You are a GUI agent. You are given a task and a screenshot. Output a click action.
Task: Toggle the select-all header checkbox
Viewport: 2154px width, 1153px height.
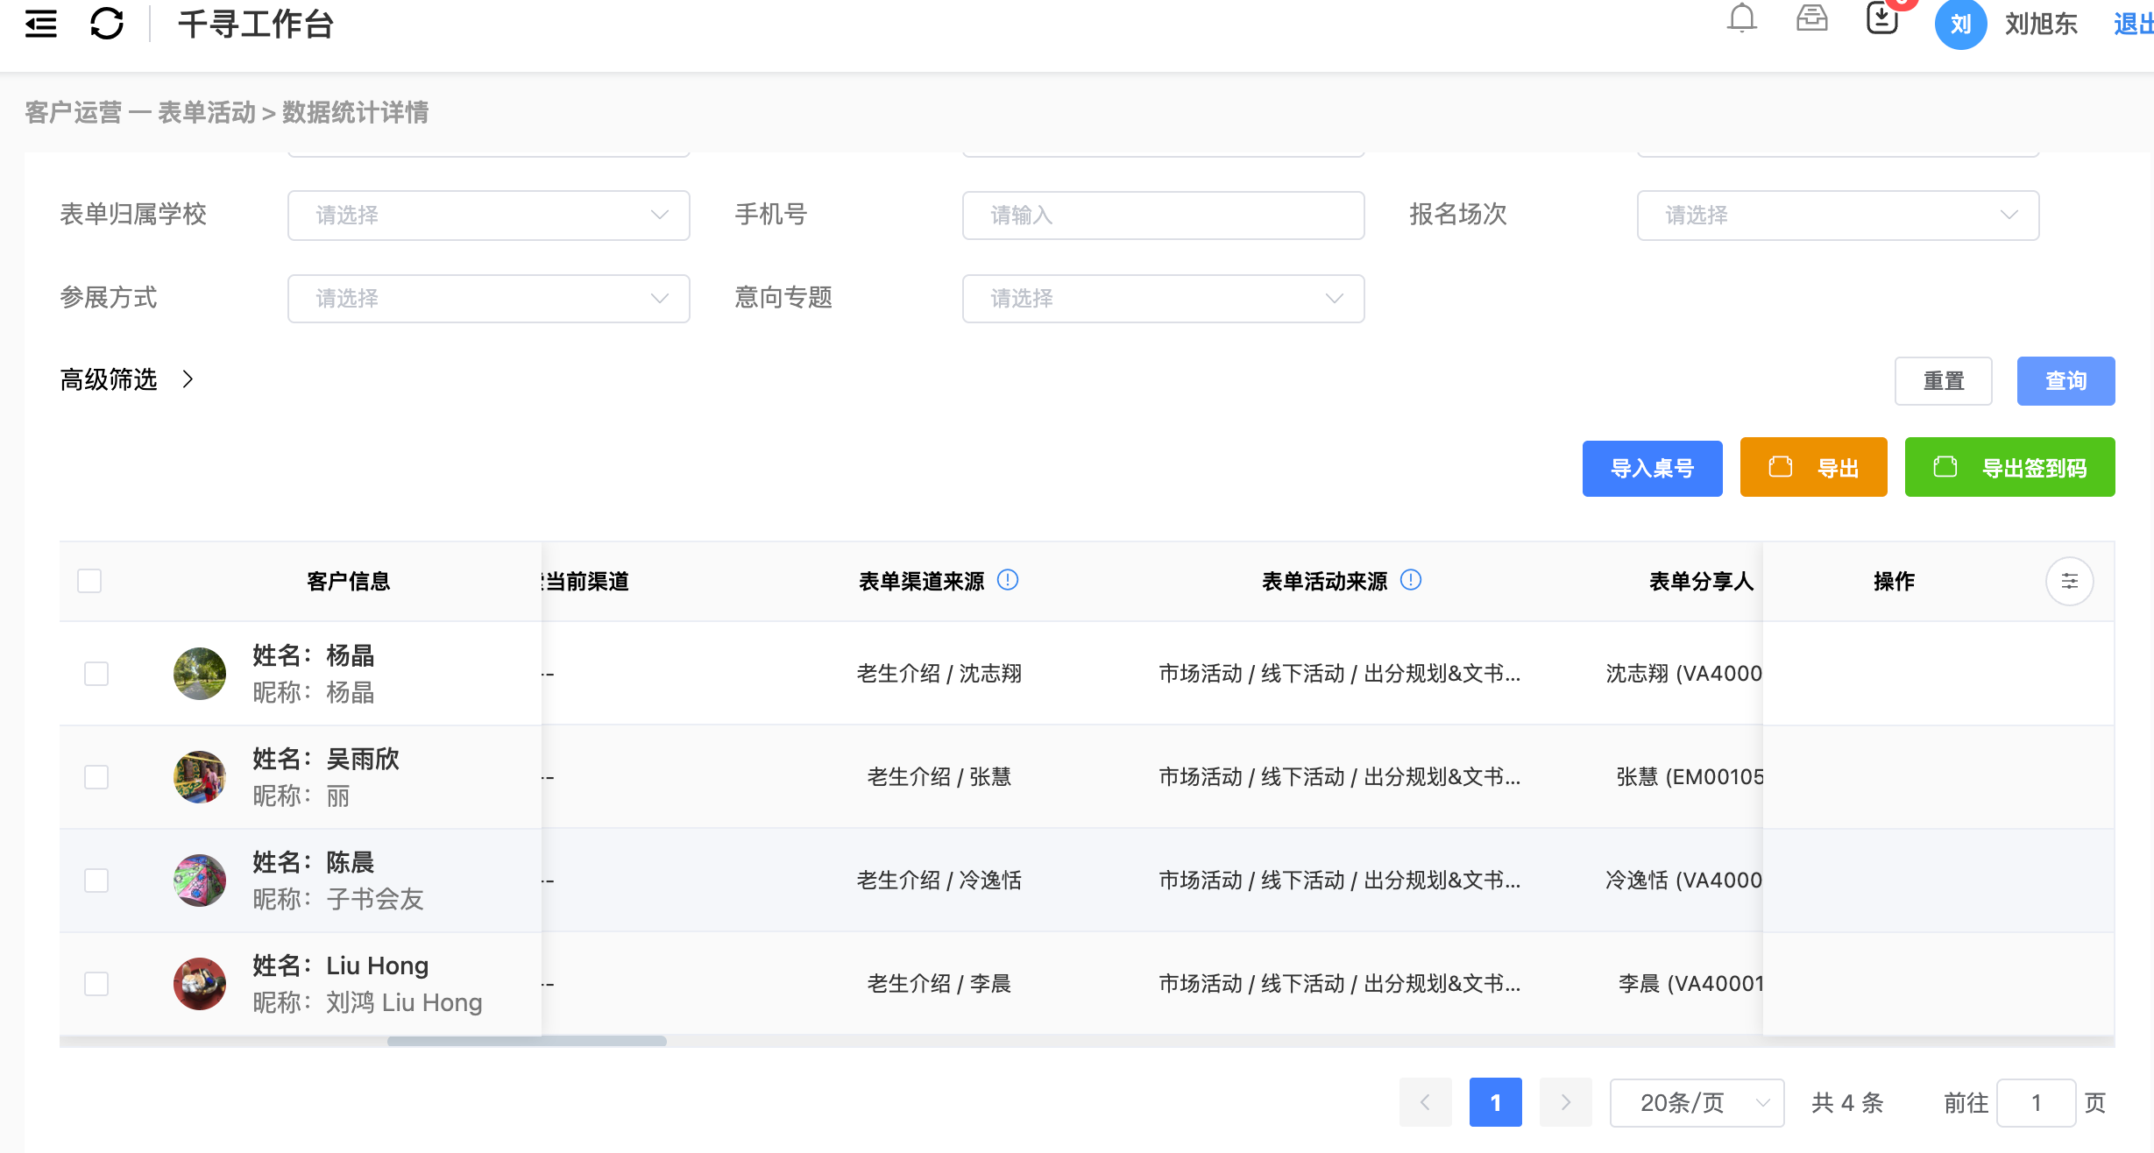coord(89,581)
